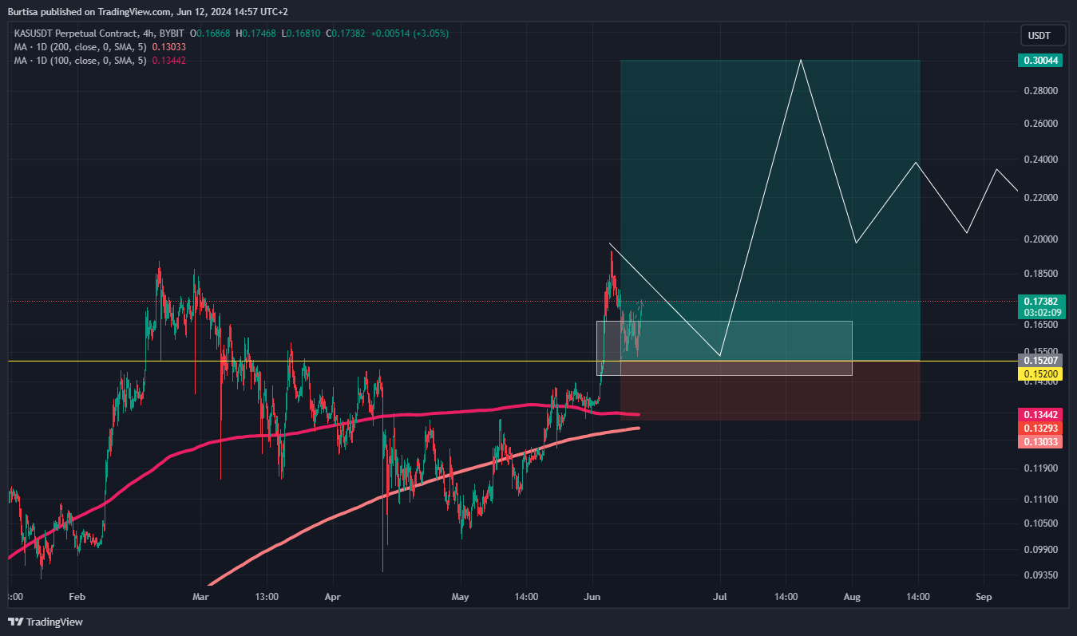Click the 0.13442 axis price label

tap(1039, 415)
